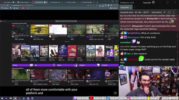The image size is (179, 100).
Task: Add a new tab in Chatterino
Action: (135, 7)
